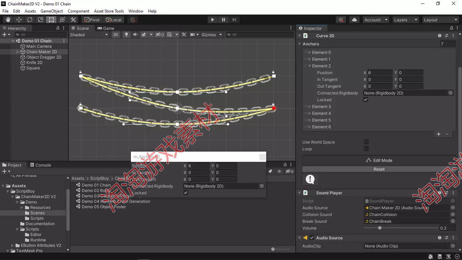
Task: Open the cloud services icon
Action: coord(354,20)
